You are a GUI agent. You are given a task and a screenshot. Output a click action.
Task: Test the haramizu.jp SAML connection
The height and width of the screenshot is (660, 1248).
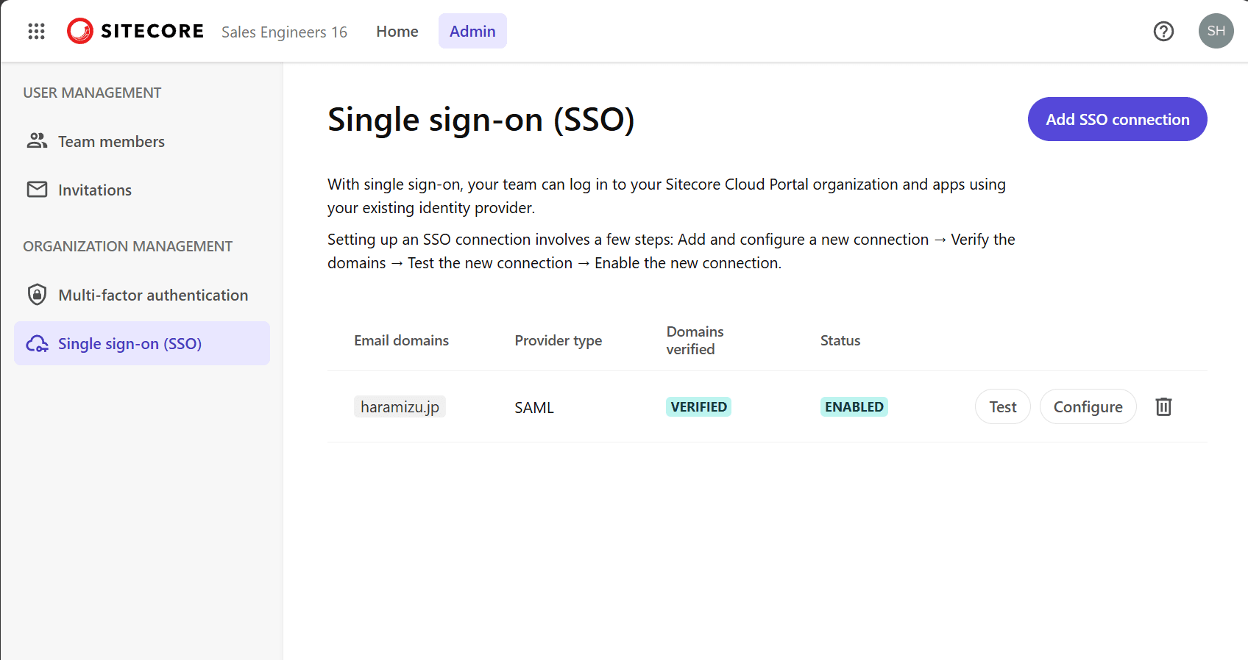(x=1002, y=406)
